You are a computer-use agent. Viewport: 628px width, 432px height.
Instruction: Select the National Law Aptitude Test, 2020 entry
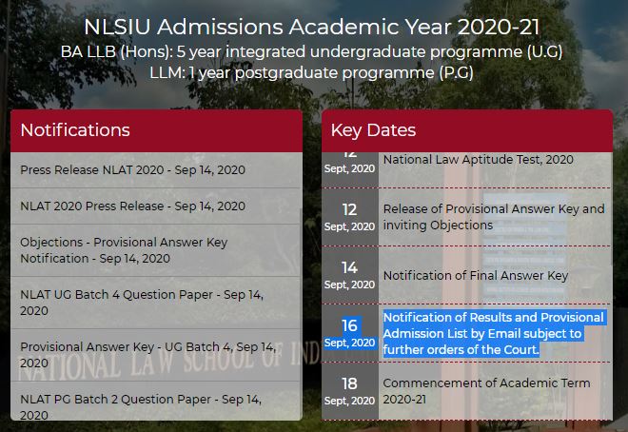tap(478, 160)
